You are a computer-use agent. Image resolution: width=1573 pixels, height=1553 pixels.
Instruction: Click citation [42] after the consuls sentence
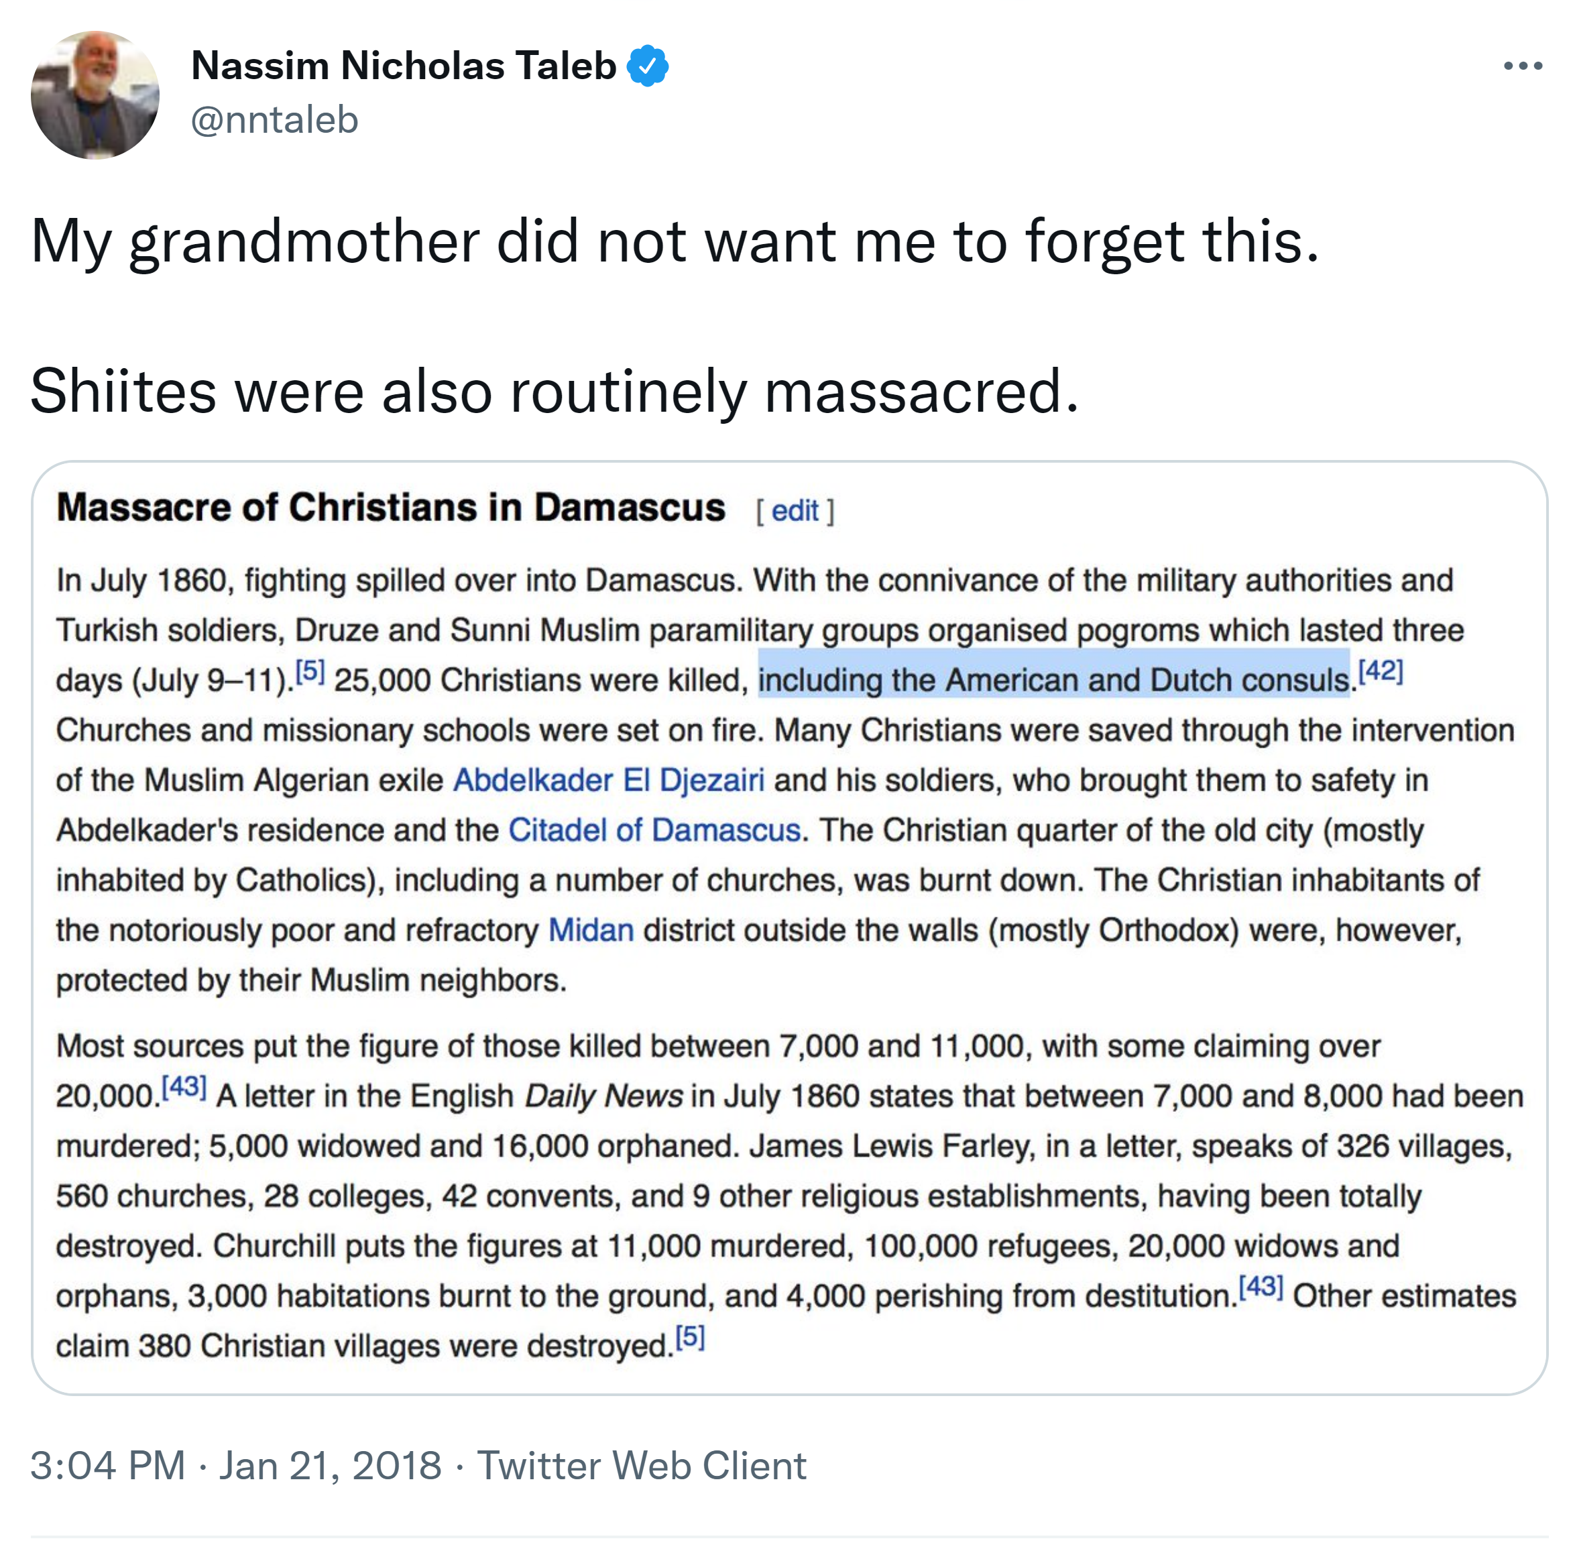point(1380,671)
